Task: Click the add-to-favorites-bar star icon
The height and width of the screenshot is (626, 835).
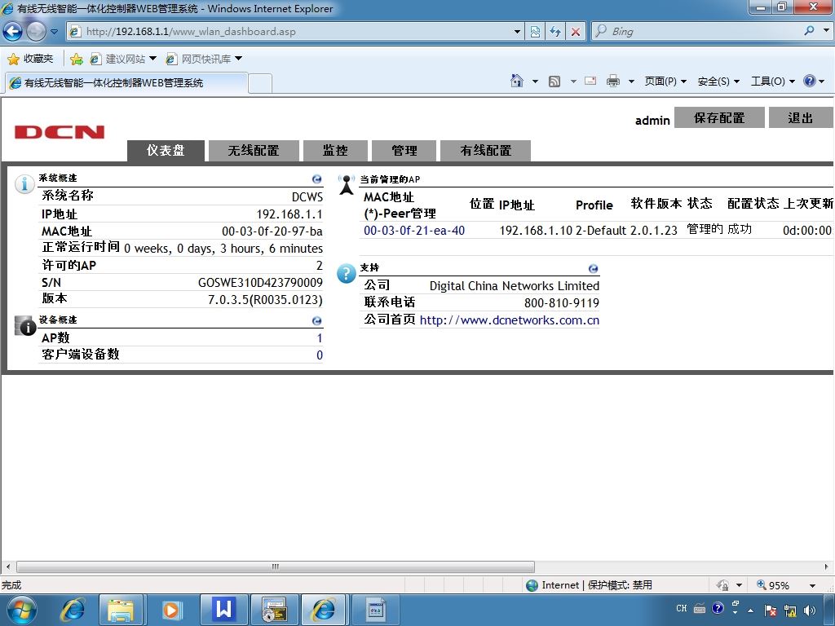Action: (76, 59)
